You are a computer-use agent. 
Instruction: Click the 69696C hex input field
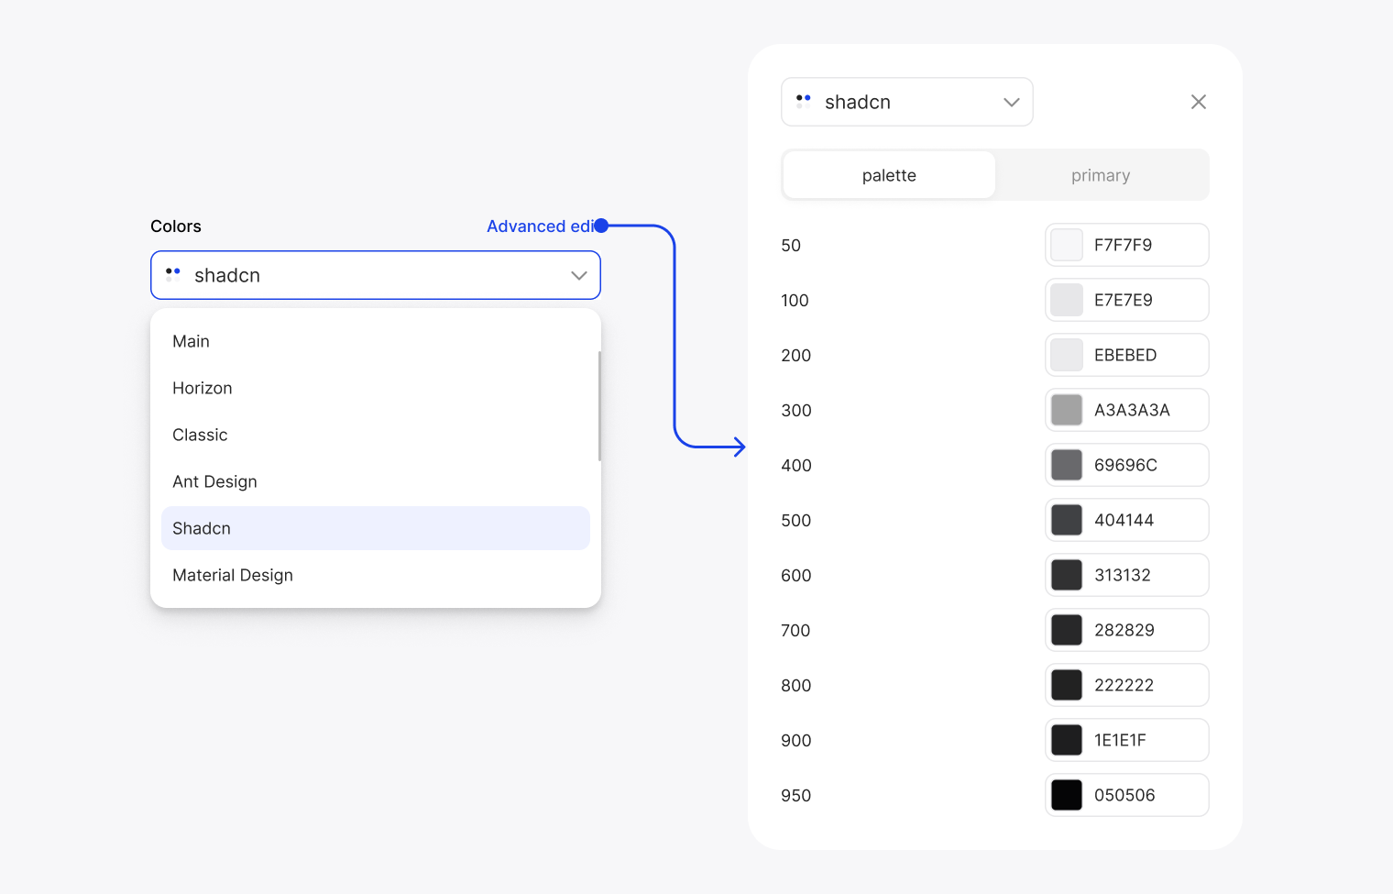pos(1144,465)
